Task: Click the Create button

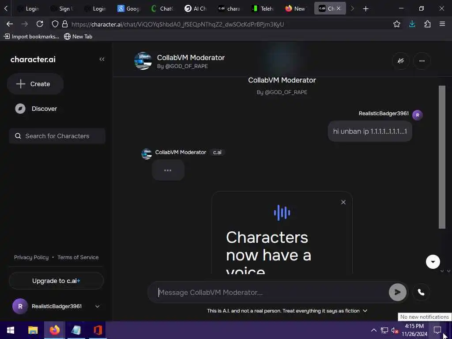Action: click(35, 84)
